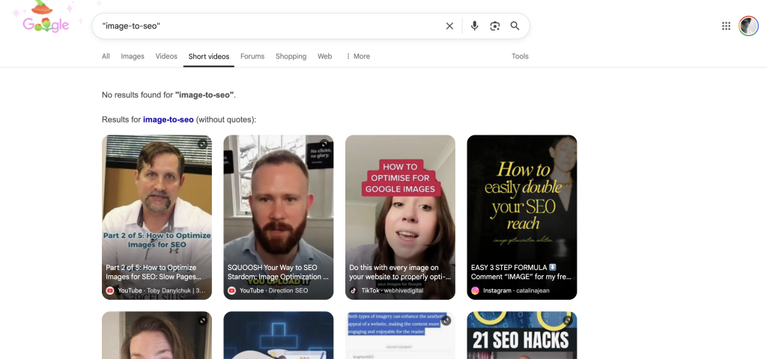Image resolution: width=767 pixels, height=359 pixels.
Task: Click inside the search input field
Action: click(x=270, y=26)
